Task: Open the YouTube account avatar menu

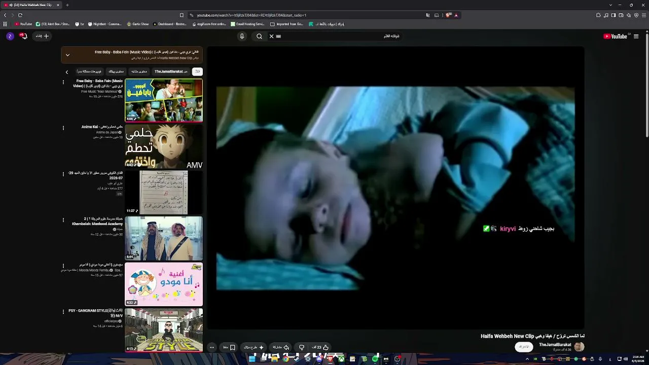Action: (10, 36)
